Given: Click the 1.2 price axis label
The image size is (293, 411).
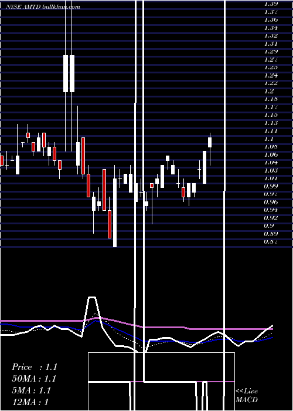Looking at the screenshot, I should pyautogui.click(x=270, y=91).
